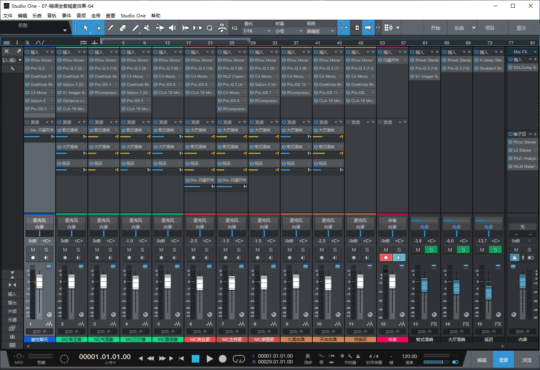Activate the Mute tool in the toolbar
The image size is (540, 370).
pos(147,27)
